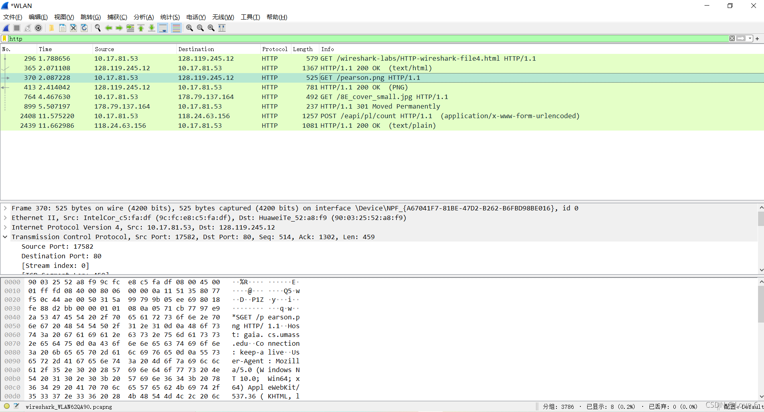Sort packets by the Source column

(135, 49)
